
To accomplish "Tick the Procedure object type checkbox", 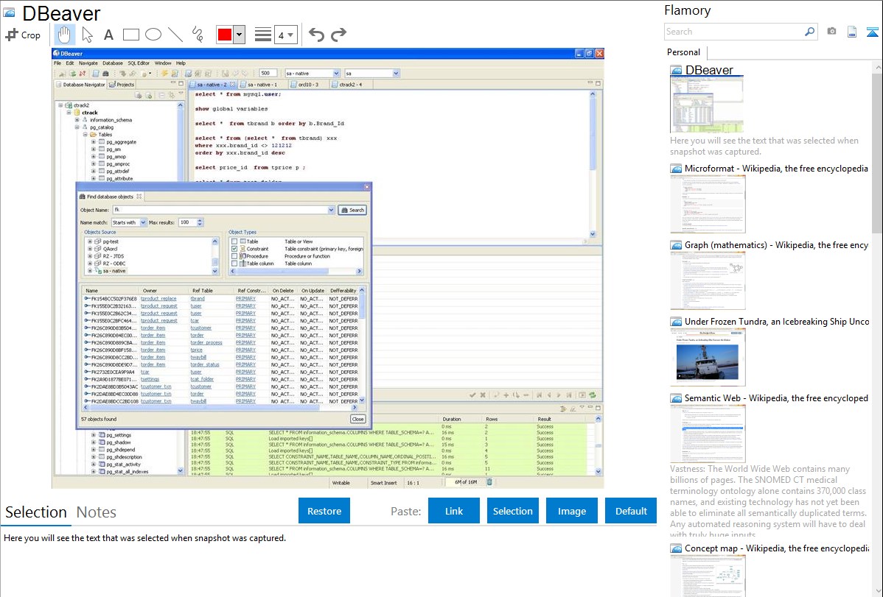I will 234,256.
